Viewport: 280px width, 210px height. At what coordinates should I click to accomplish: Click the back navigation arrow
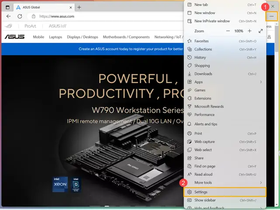click(8, 16)
